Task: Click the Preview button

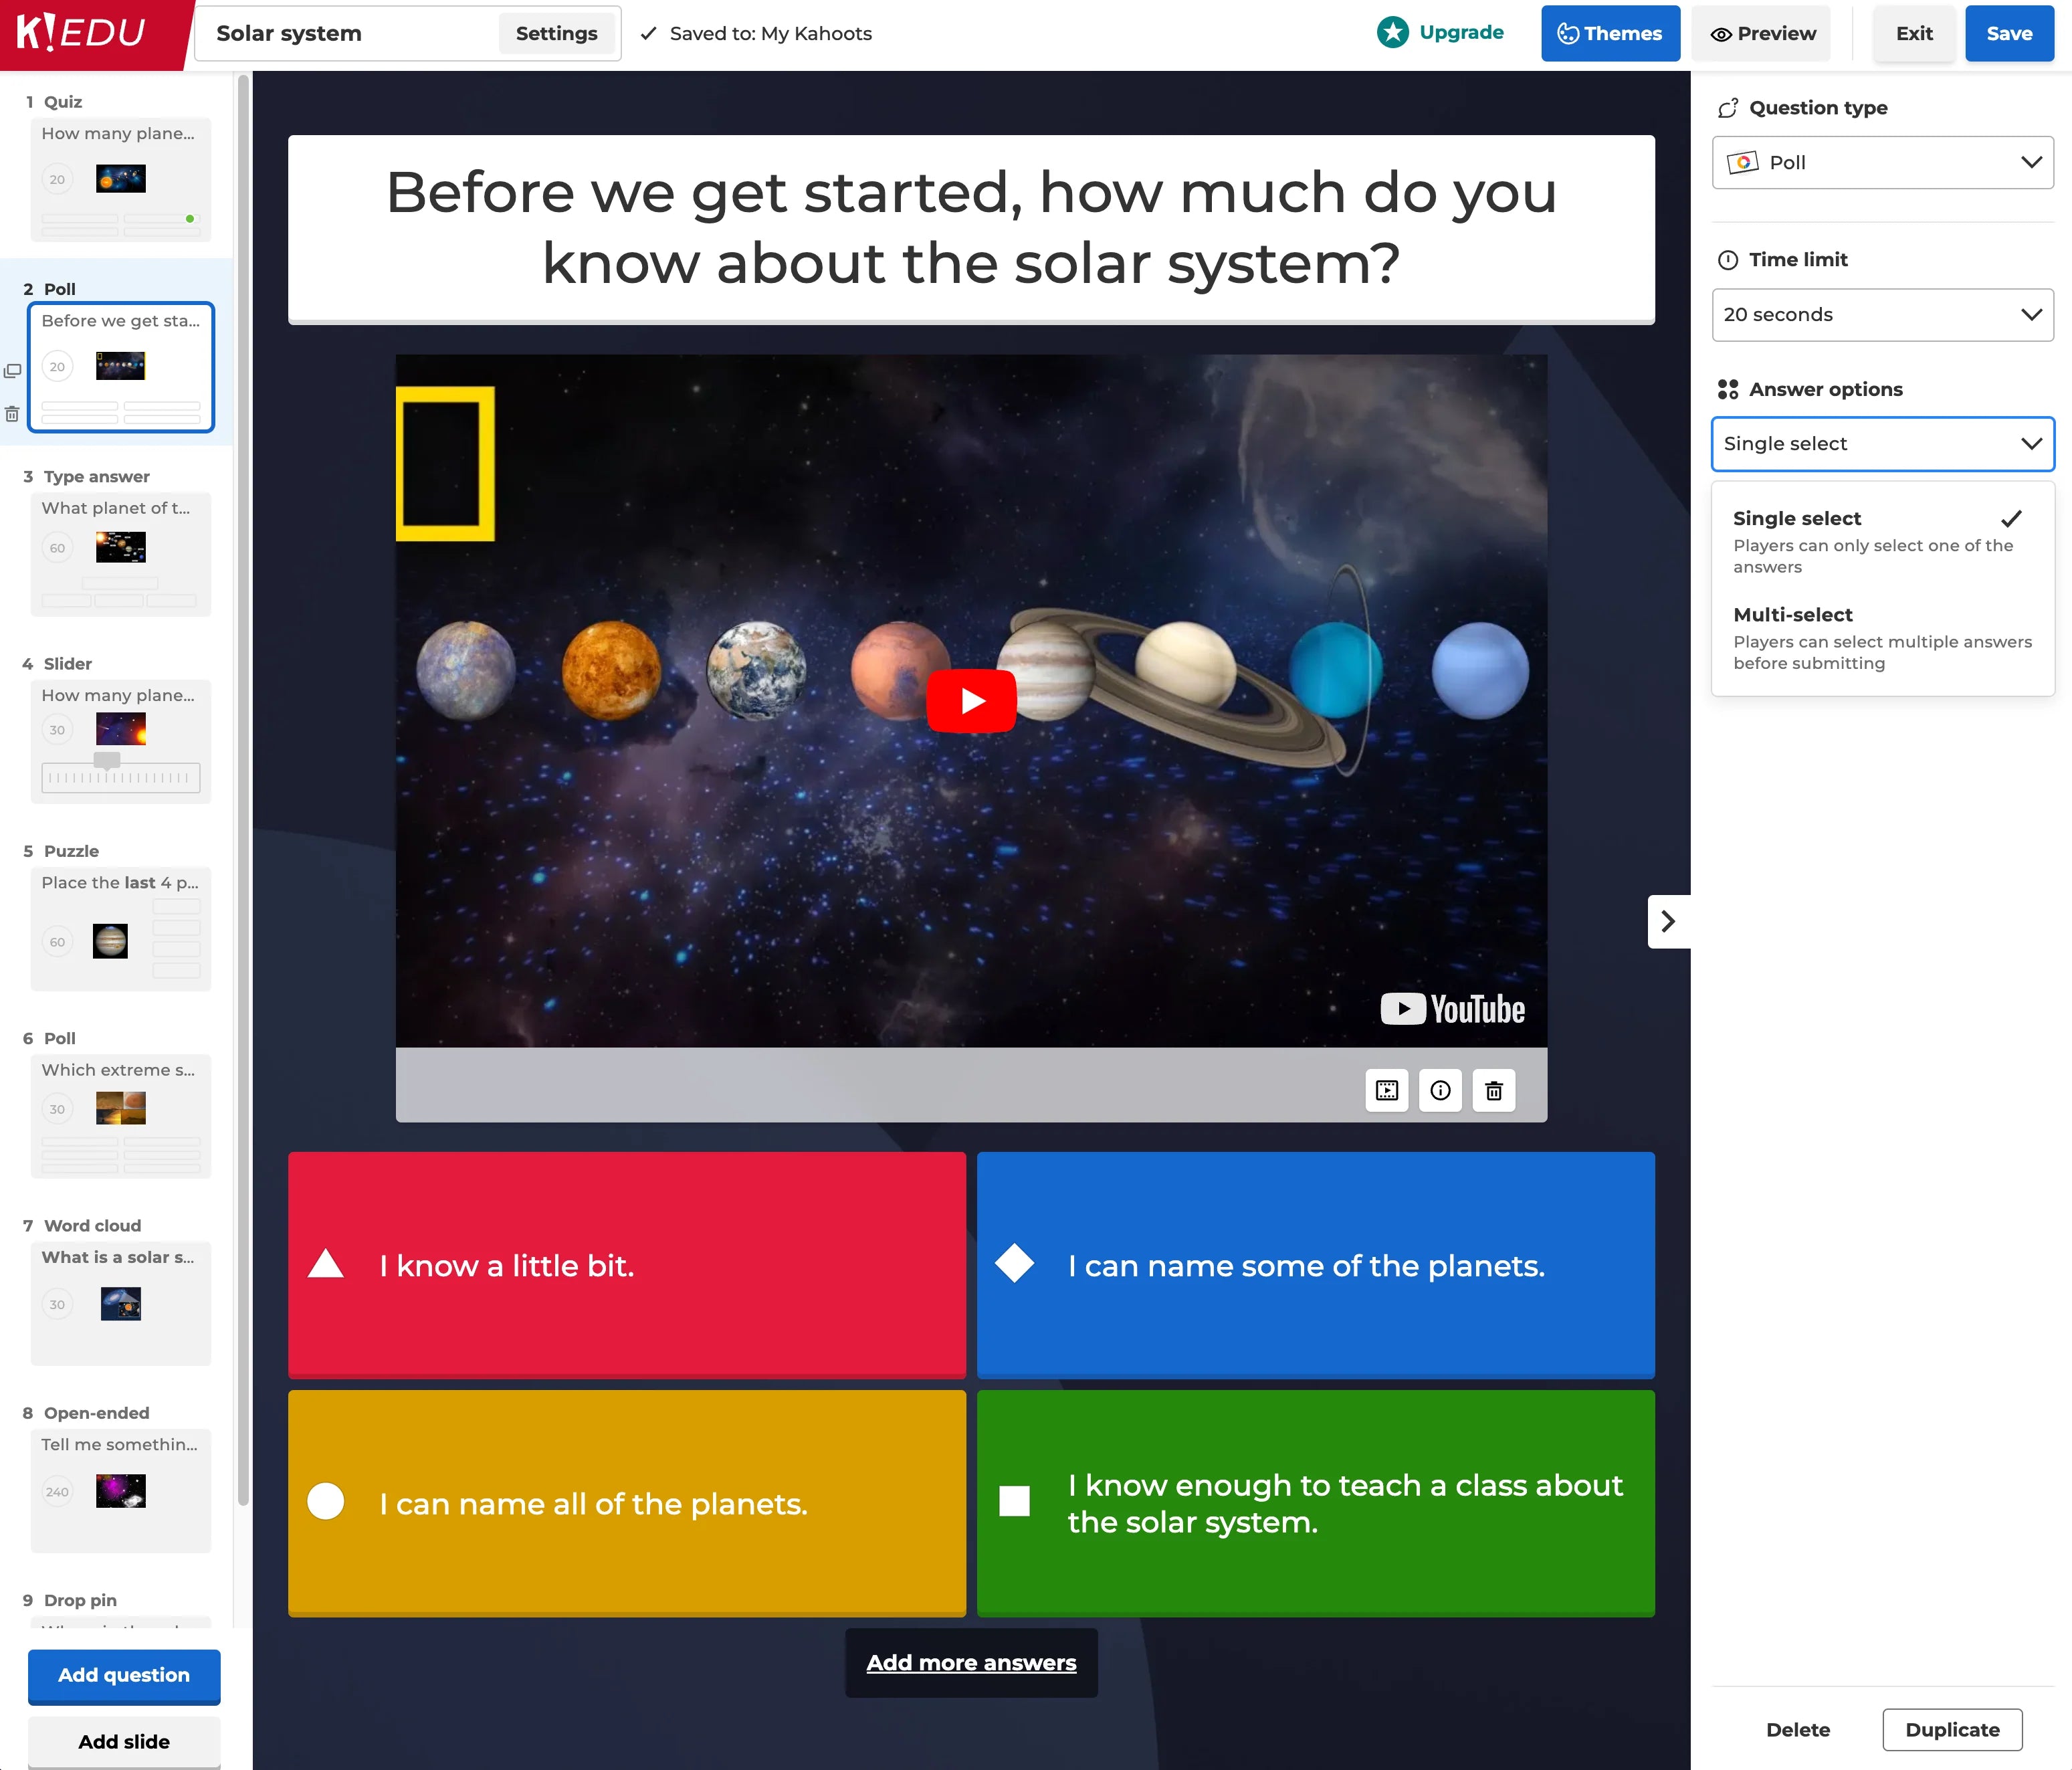Action: coord(1763,33)
